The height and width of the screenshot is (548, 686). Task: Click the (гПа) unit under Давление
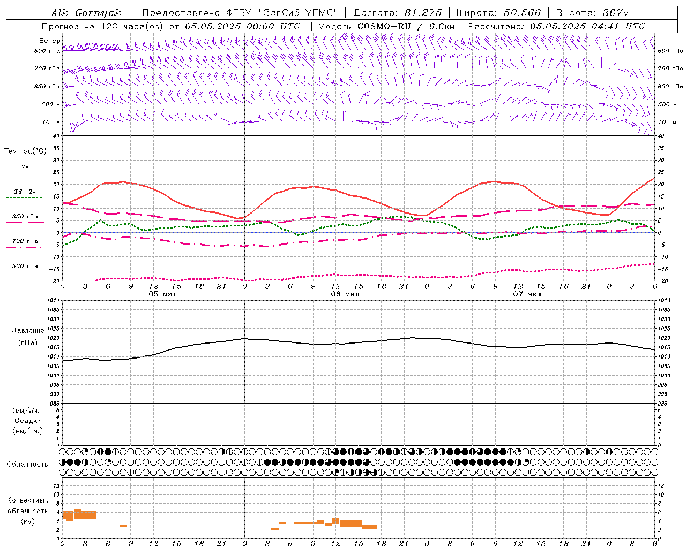click(x=28, y=342)
